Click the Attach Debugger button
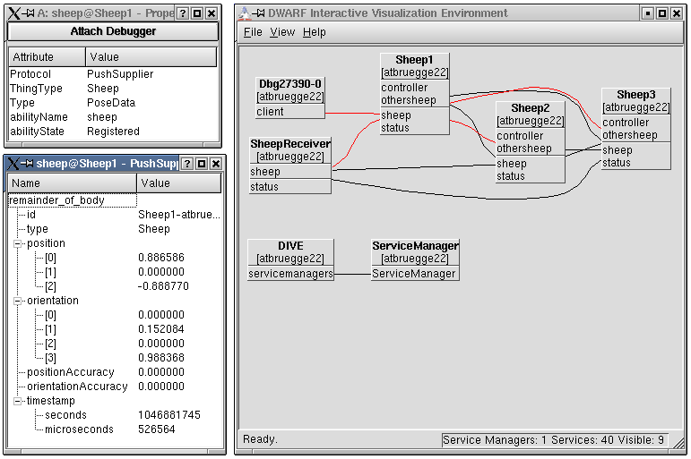 (113, 31)
